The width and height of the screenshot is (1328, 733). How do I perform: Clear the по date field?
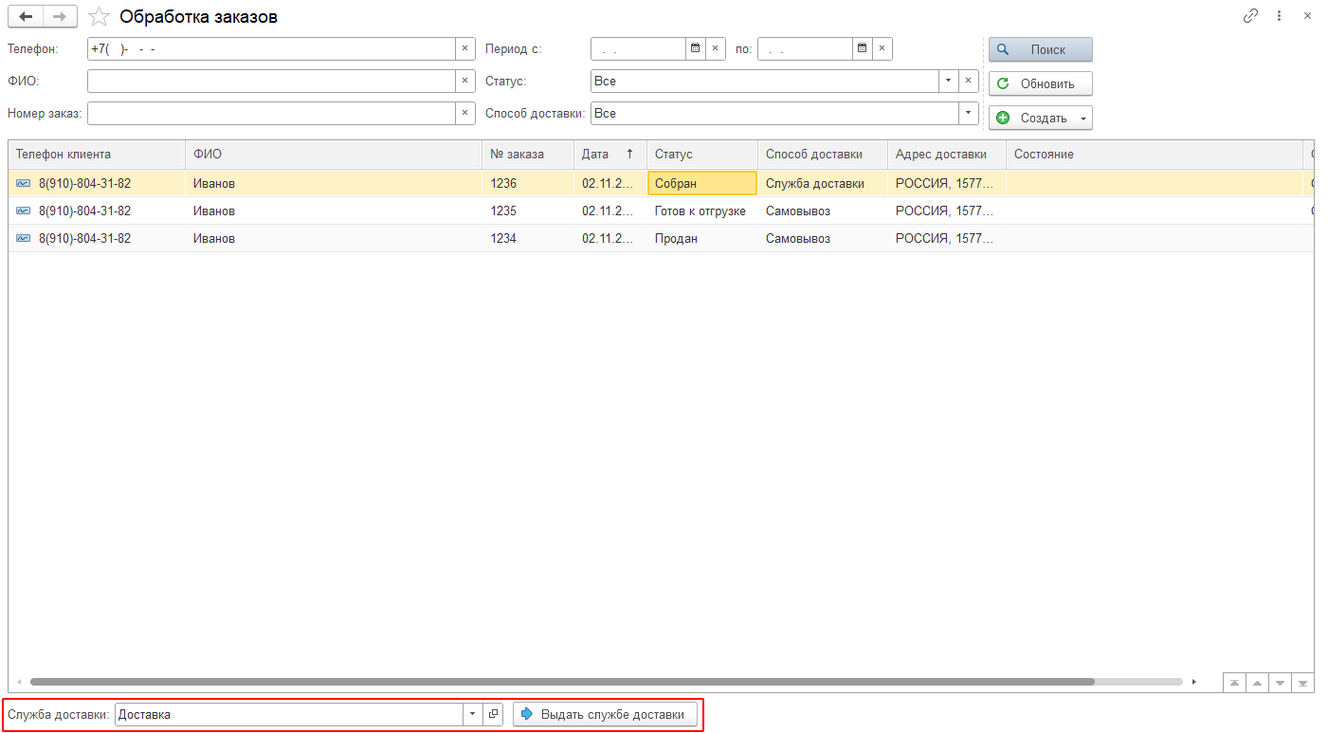click(882, 48)
